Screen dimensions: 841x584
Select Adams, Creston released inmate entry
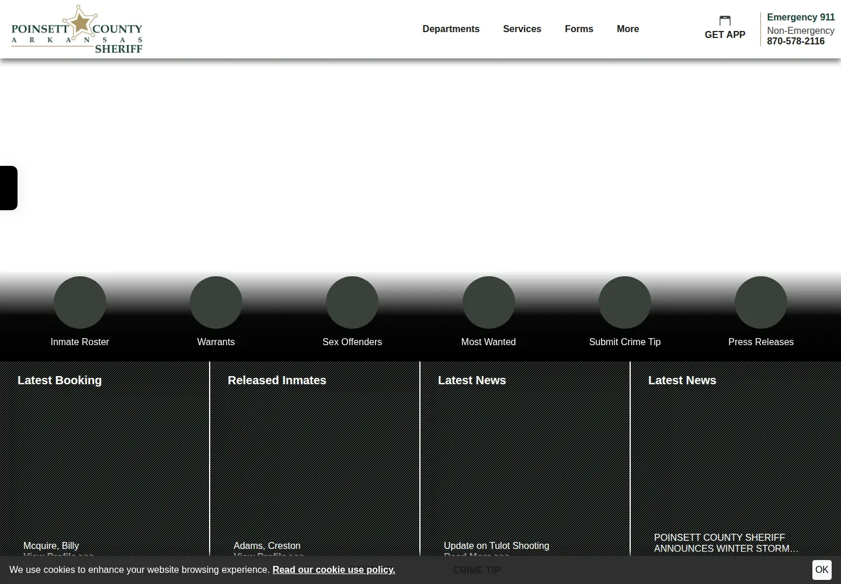pyautogui.click(x=267, y=546)
